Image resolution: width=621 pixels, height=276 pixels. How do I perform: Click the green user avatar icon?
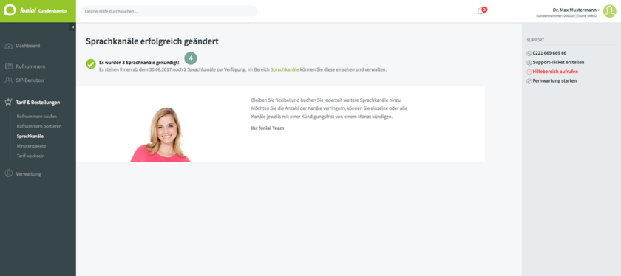click(609, 11)
